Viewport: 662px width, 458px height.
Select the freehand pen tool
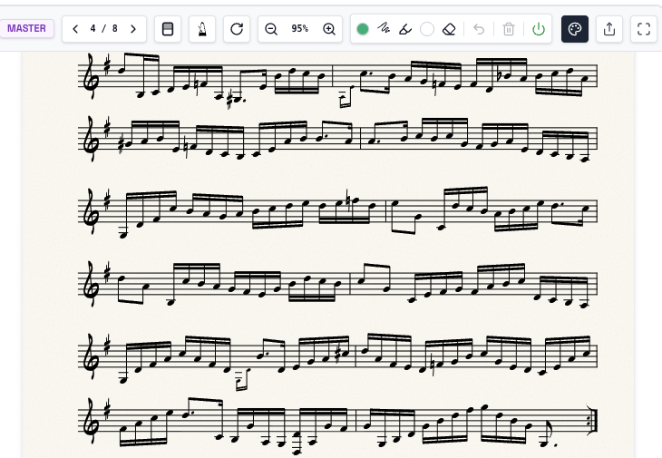pos(384,28)
